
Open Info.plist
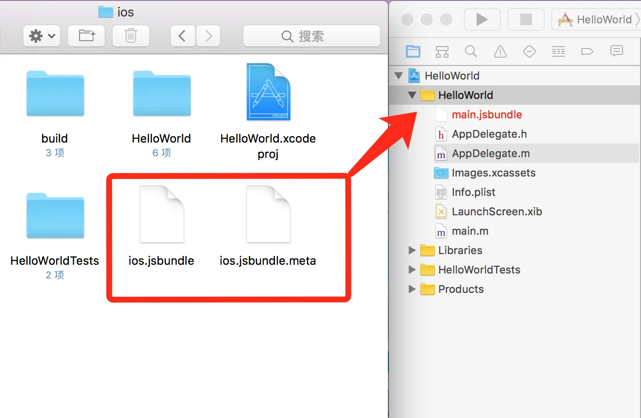pos(474,192)
